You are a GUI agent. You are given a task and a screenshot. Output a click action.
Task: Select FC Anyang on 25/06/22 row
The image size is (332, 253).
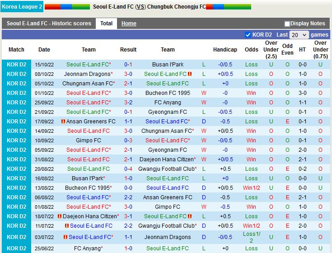click(x=89, y=248)
